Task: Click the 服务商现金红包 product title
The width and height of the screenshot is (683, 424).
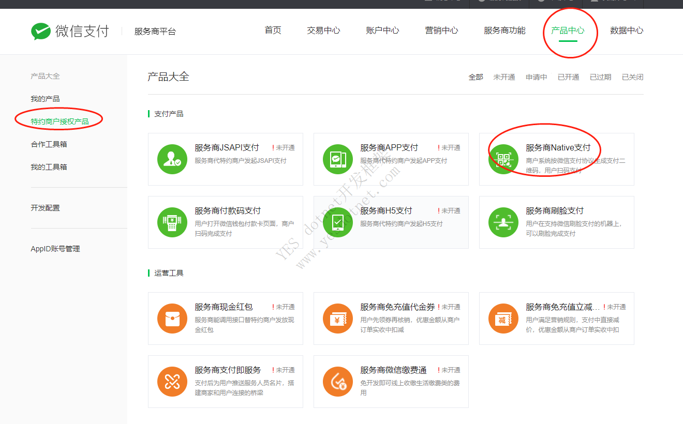Action: point(224,307)
